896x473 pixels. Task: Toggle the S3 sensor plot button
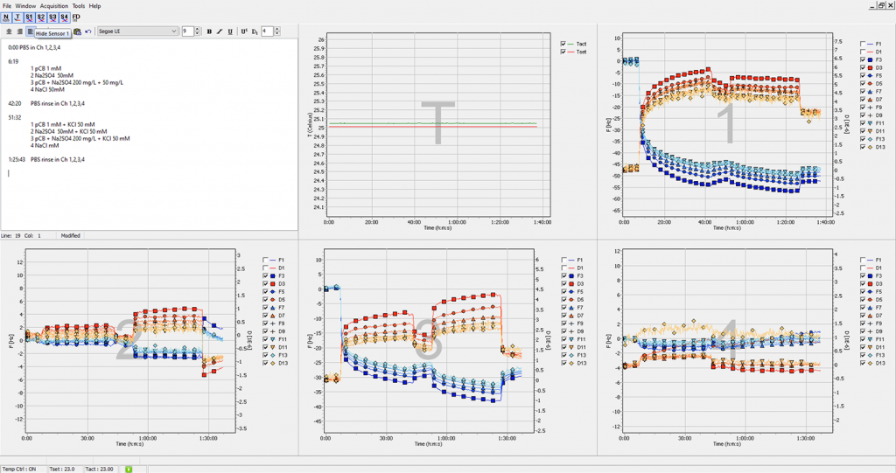click(52, 17)
